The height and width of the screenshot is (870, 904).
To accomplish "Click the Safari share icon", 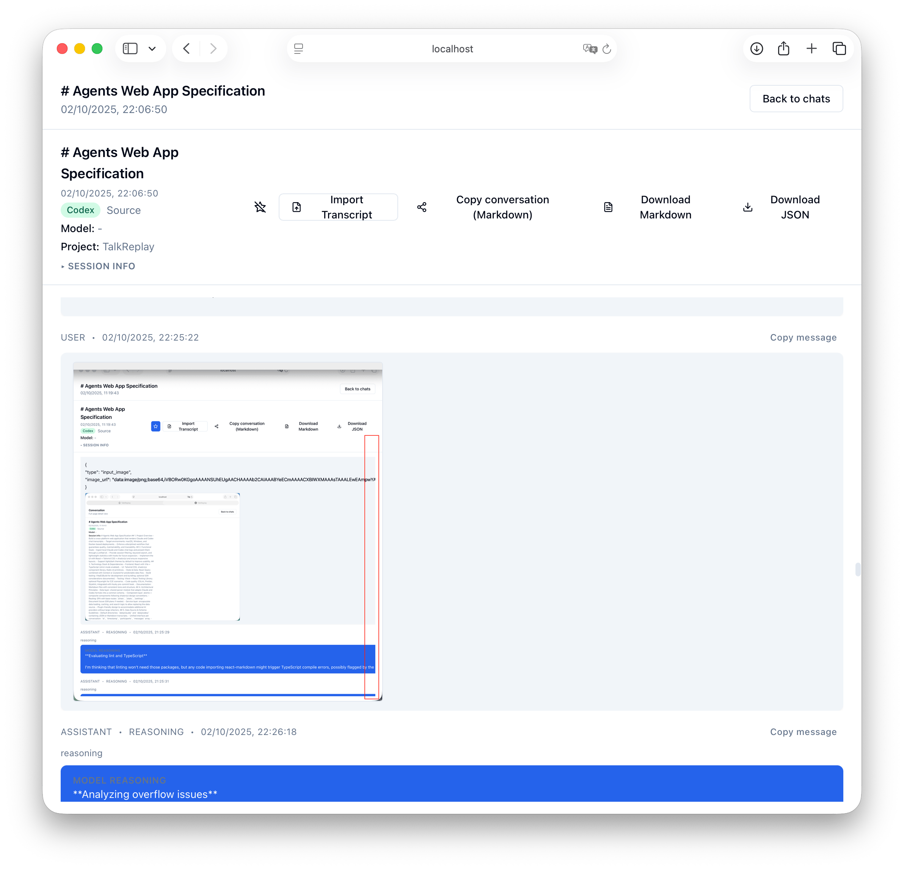I will (x=784, y=49).
